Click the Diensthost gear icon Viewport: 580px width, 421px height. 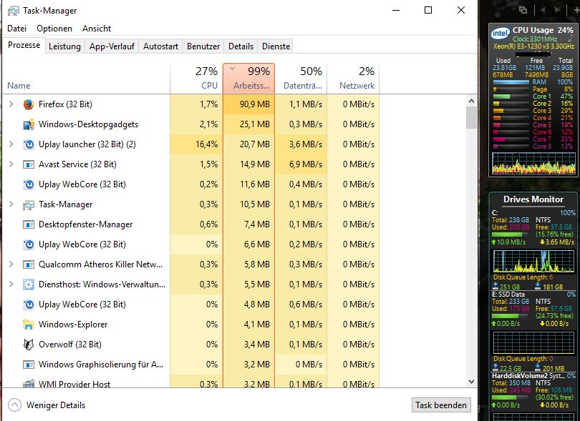pyautogui.click(x=29, y=284)
